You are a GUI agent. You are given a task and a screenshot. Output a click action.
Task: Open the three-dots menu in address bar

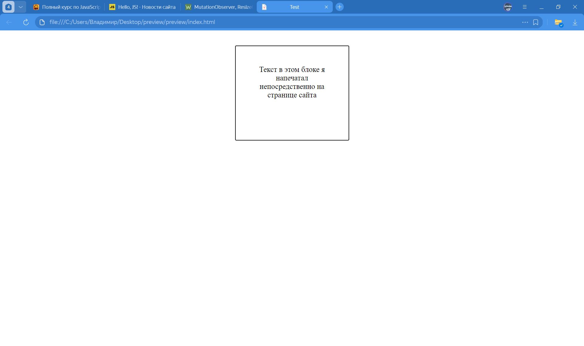click(x=525, y=22)
